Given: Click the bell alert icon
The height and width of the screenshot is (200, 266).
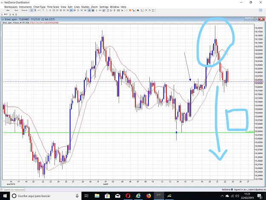Looking at the screenshot, I should [108, 10].
